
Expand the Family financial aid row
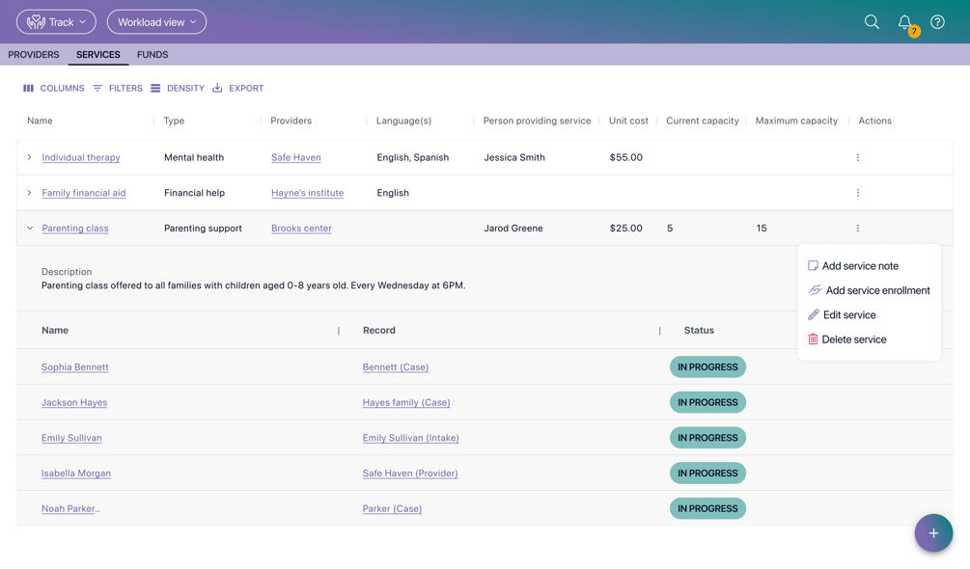pos(29,193)
